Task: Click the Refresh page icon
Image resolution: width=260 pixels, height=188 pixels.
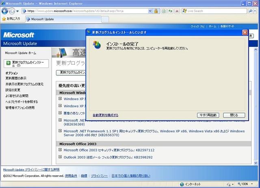Action: (x=170, y=11)
